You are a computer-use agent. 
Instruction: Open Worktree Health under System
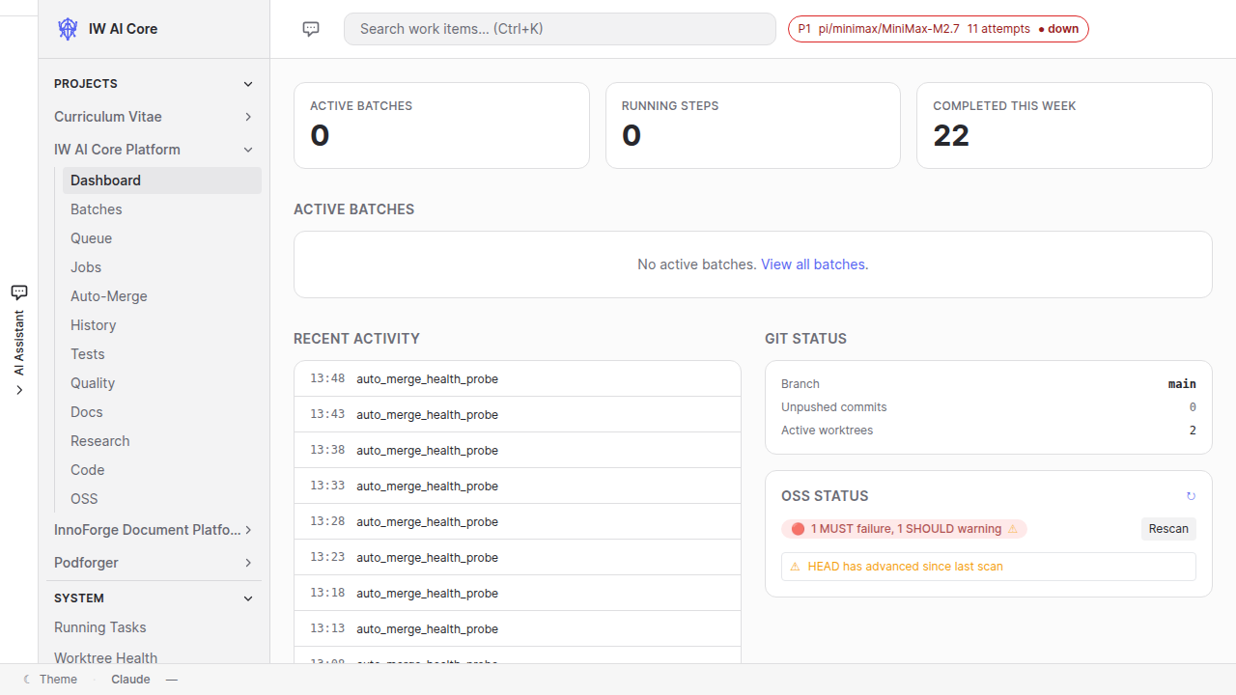(x=154, y=657)
